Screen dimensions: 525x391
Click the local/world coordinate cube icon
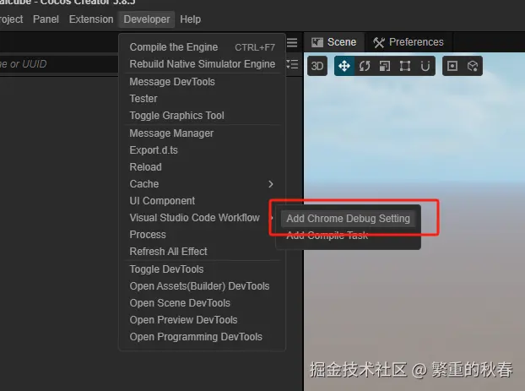473,66
